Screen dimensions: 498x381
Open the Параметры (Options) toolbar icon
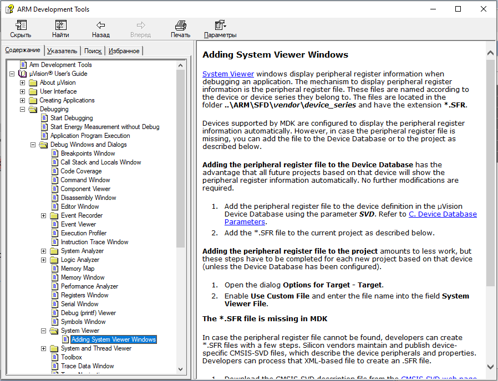(220, 25)
